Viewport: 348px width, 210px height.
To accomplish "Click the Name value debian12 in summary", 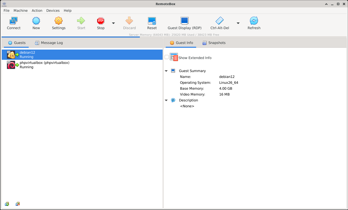I will pyautogui.click(x=227, y=77).
